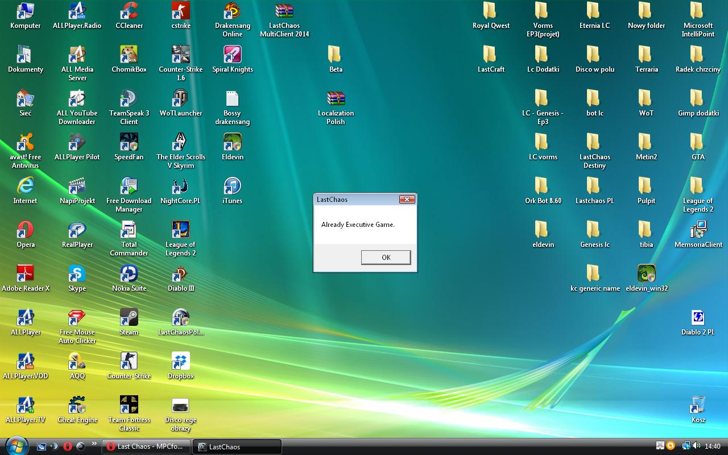Select the tibia folder
728x455 pixels.
click(x=647, y=235)
